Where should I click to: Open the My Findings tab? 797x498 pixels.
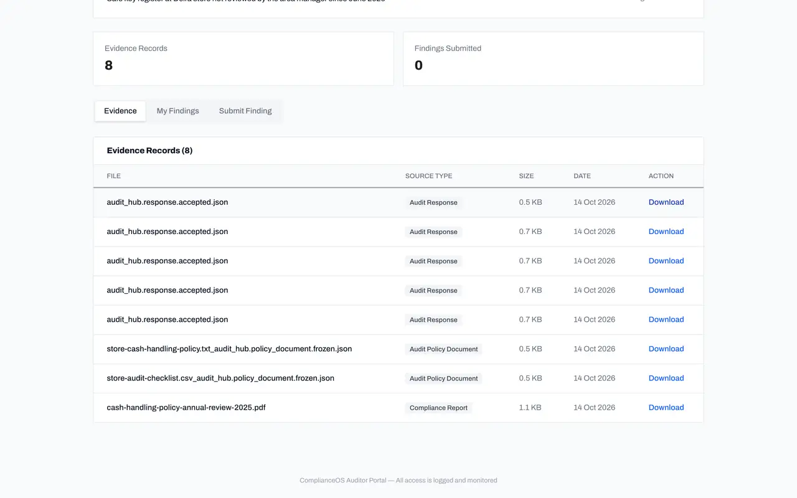177,111
